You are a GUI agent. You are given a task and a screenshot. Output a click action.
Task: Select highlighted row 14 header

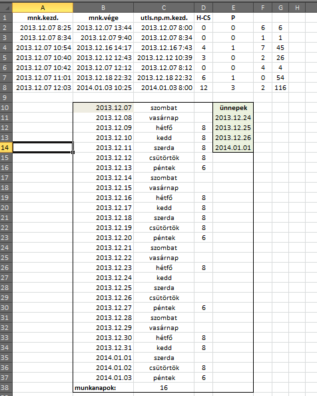(6, 148)
